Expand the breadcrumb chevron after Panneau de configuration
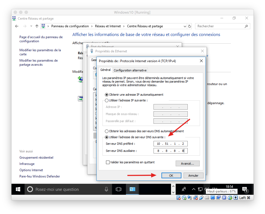The image size is (265, 214). click(92, 26)
